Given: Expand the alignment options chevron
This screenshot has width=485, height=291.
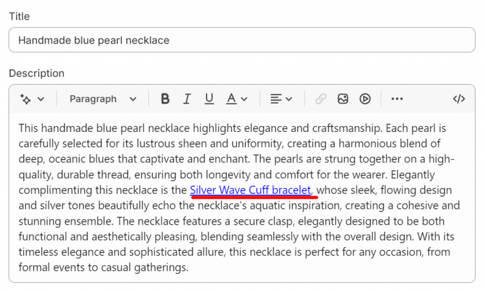Looking at the screenshot, I should [289, 99].
